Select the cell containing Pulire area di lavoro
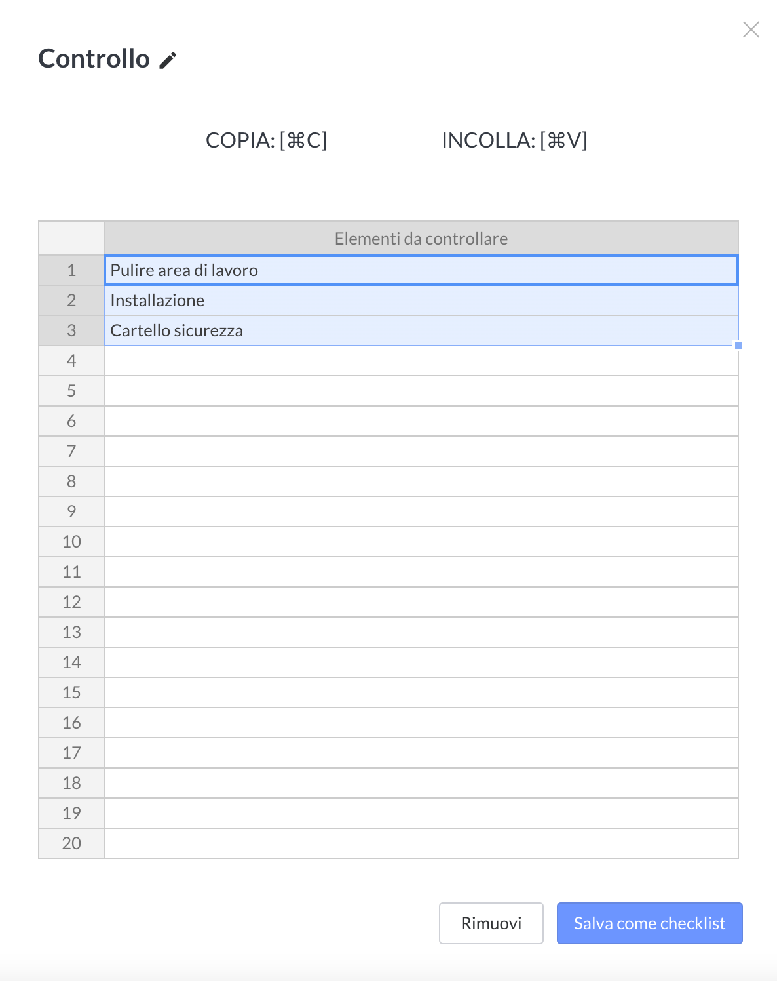The image size is (777, 981). (x=419, y=270)
